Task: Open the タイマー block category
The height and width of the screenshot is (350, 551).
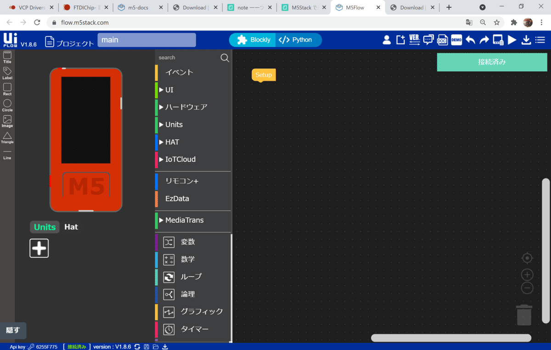Action: pos(193,329)
